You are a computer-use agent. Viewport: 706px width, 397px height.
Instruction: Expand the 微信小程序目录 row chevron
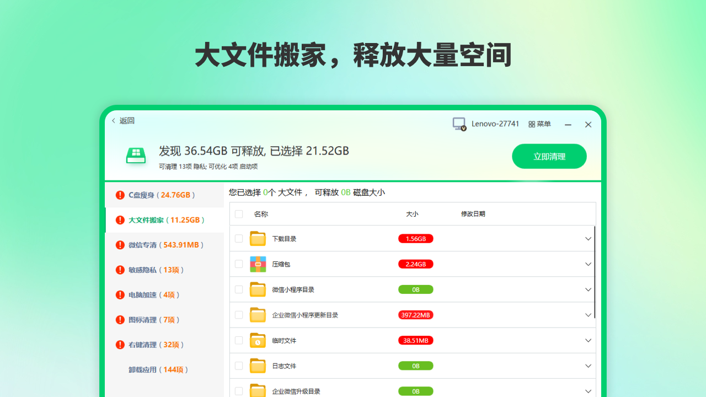point(588,289)
